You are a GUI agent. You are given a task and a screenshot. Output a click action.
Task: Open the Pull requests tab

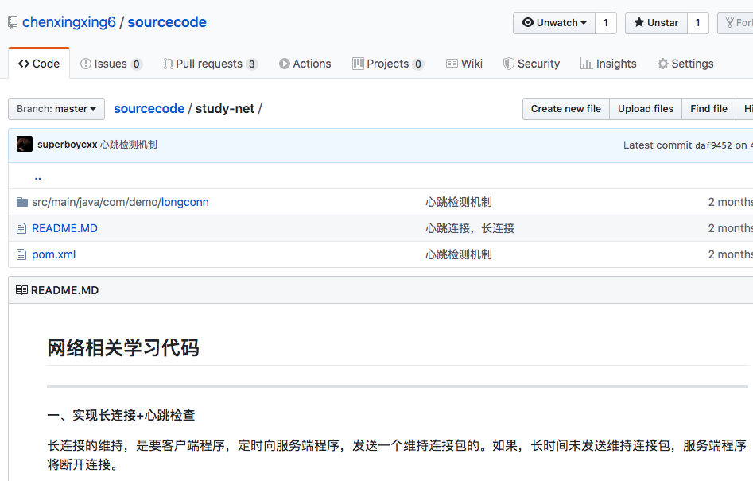tap(211, 64)
